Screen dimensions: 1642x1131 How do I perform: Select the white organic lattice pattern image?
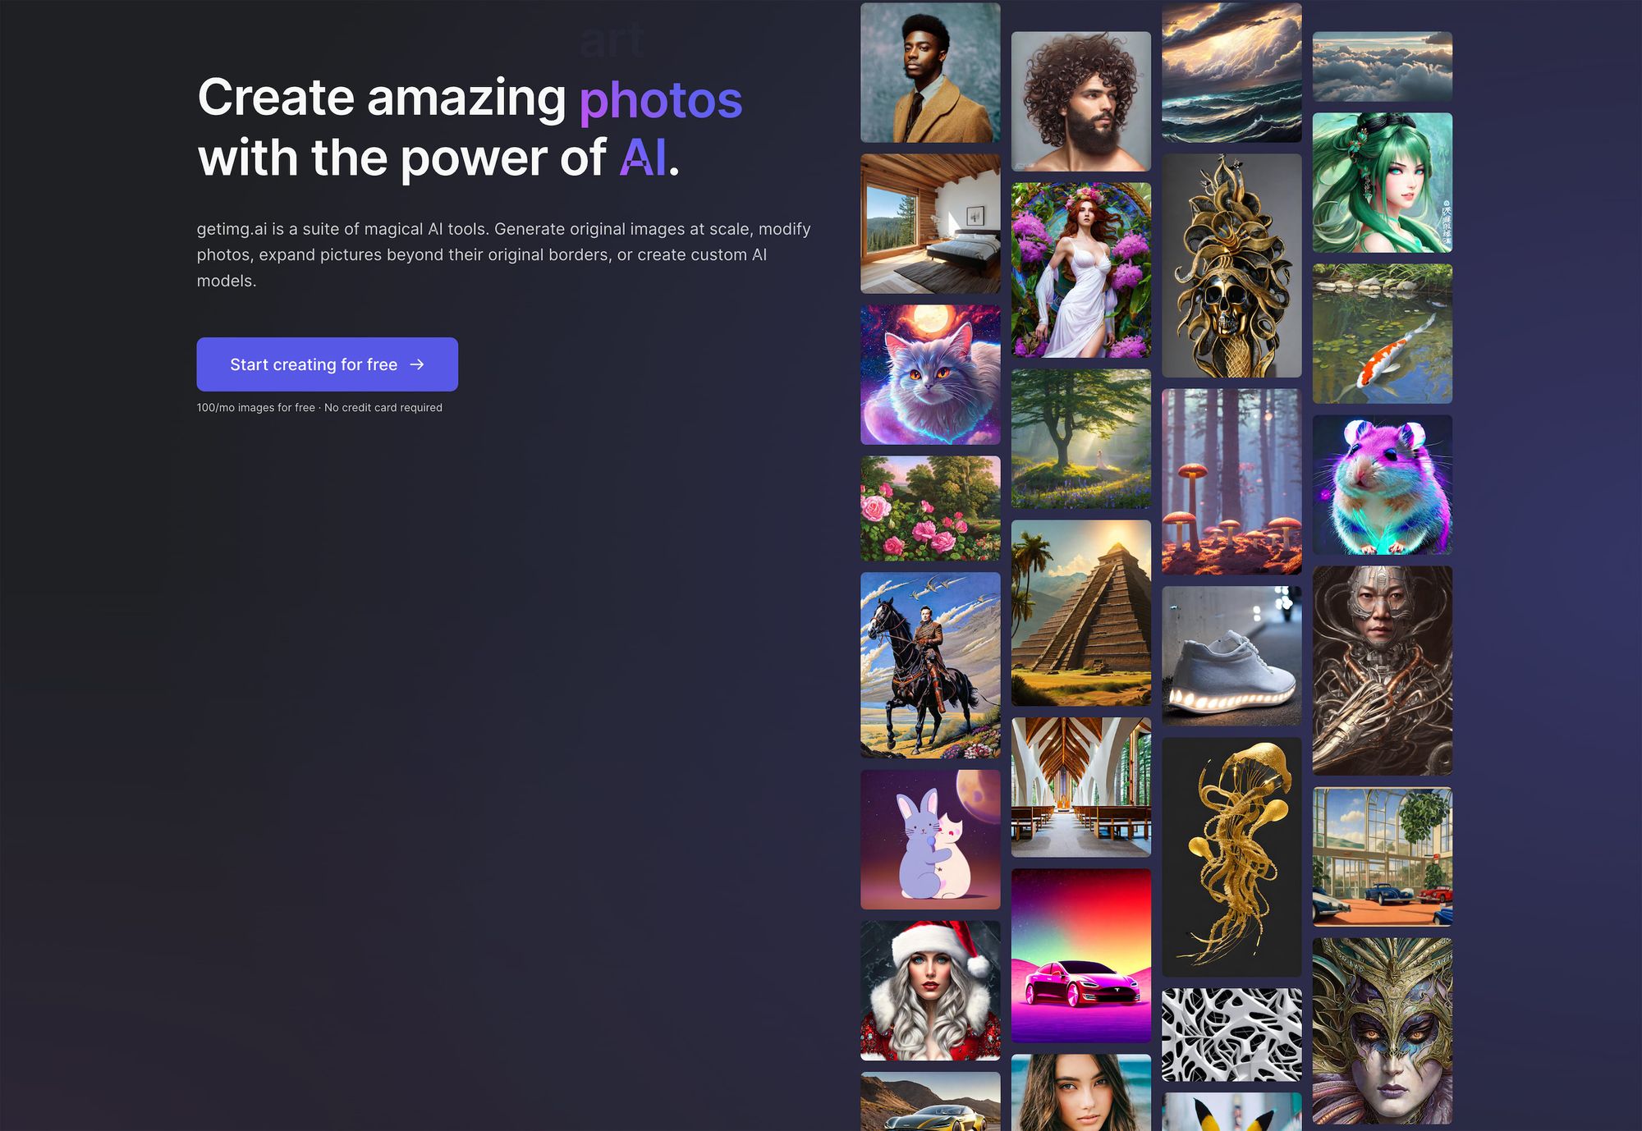(1231, 1034)
